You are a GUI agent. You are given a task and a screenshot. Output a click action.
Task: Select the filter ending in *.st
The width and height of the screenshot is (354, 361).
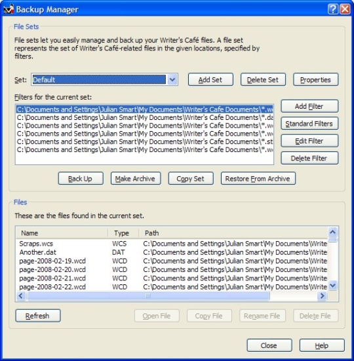click(145, 142)
